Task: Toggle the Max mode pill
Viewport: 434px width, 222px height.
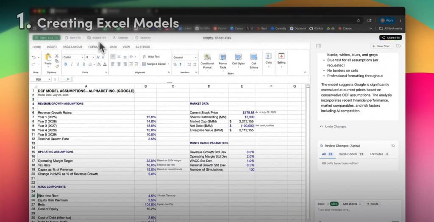Action: point(334,204)
